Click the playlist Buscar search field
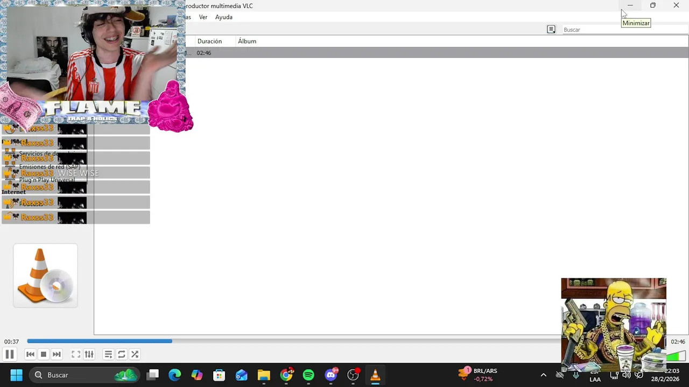The width and height of the screenshot is (689, 387). (x=624, y=30)
